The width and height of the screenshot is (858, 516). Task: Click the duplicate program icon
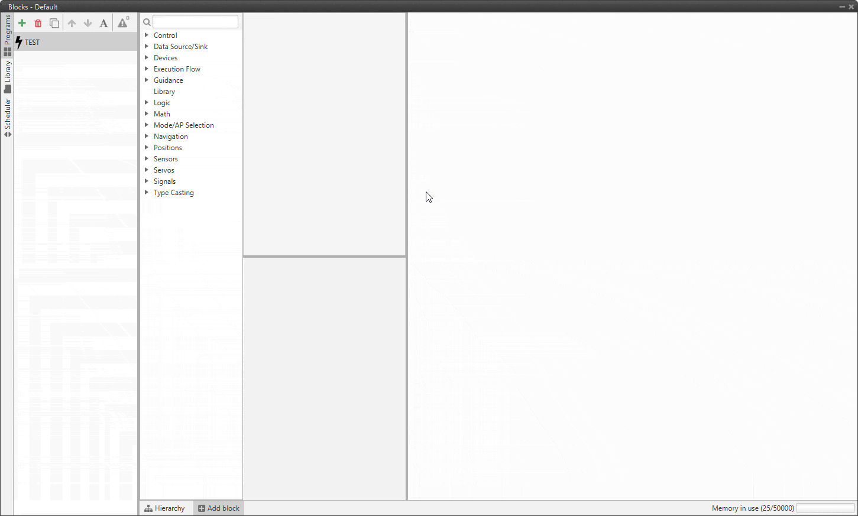pos(54,23)
